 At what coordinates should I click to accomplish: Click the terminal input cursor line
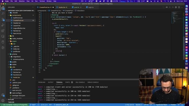[38, 102]
